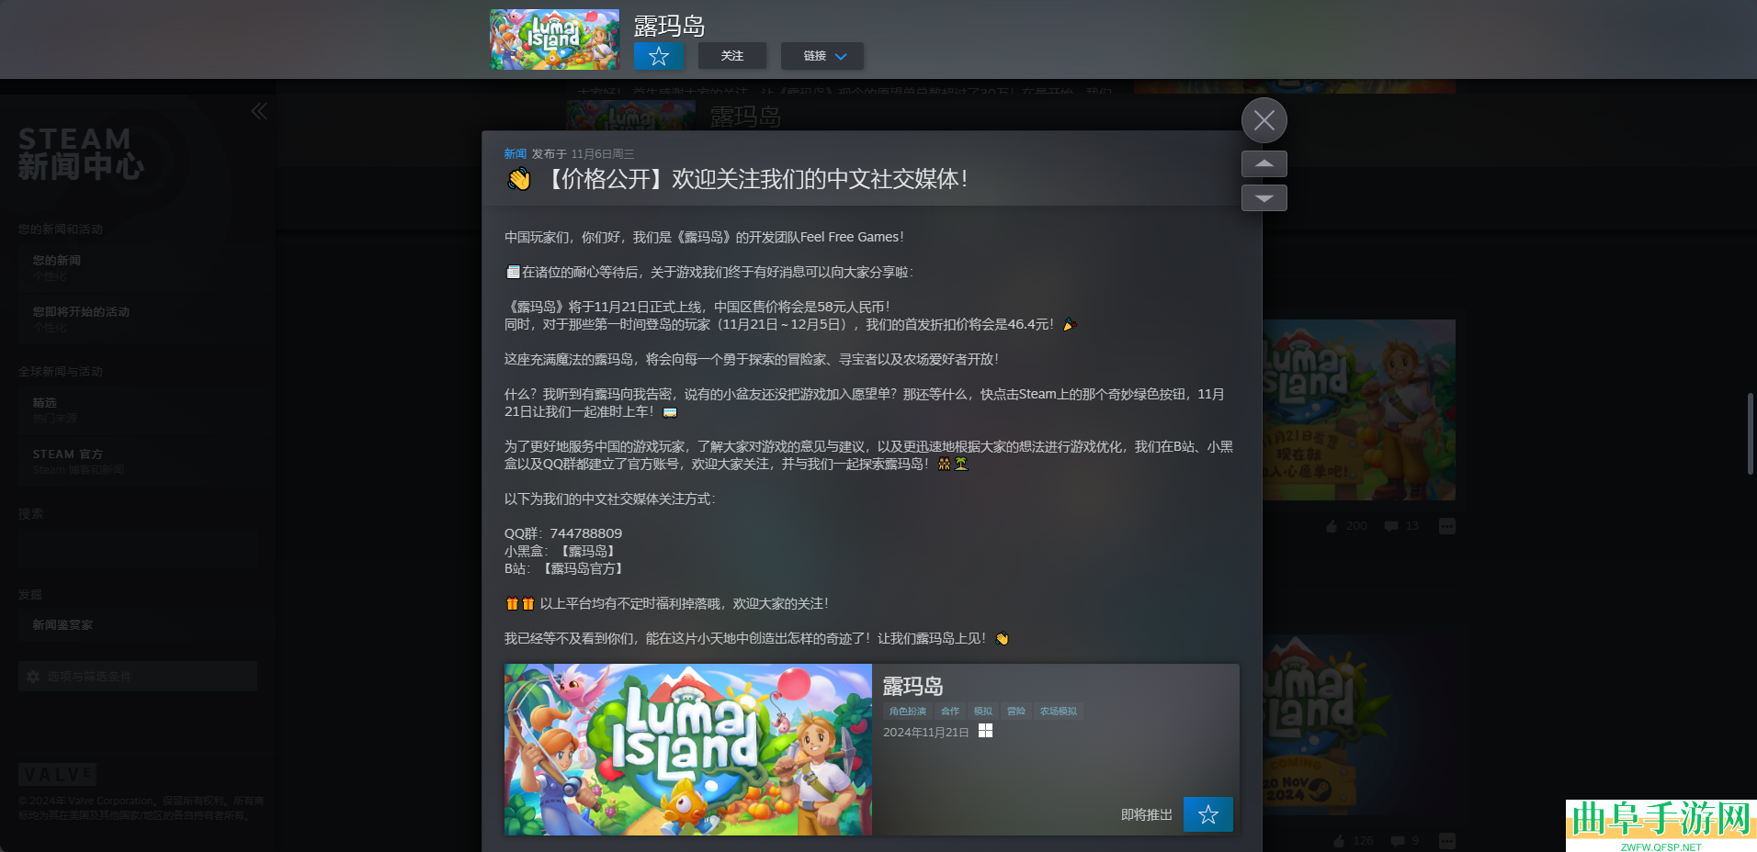This screenshot has height=852, width=1757.
Task: Click the gear icon for filter options
Action: (33, 677)
